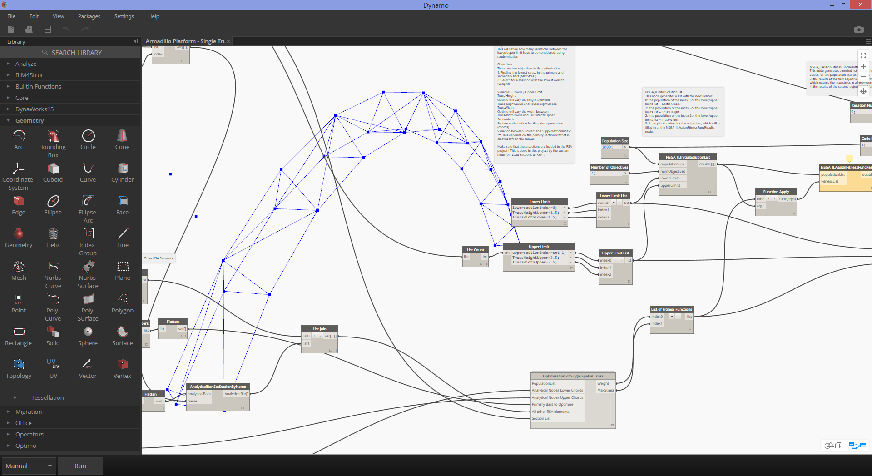
Task: Open the Settings menu
Action: pos(124,16)
